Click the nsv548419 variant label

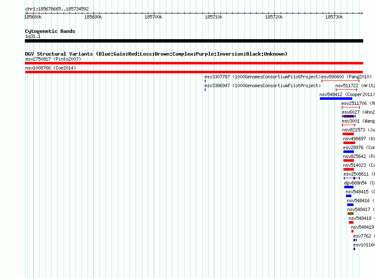tap(362, 227)
